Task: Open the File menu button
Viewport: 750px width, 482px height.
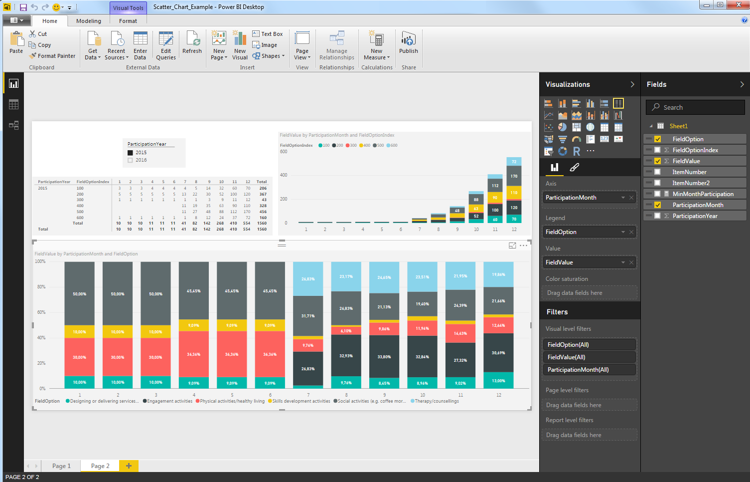Action: [17, 20]
